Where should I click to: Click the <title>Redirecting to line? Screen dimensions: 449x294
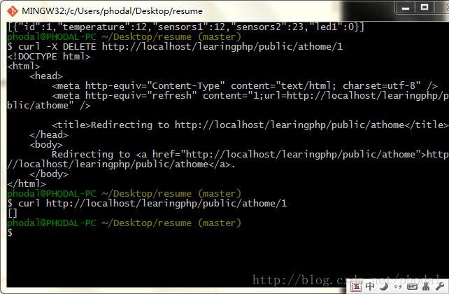[x=250, y=125]
